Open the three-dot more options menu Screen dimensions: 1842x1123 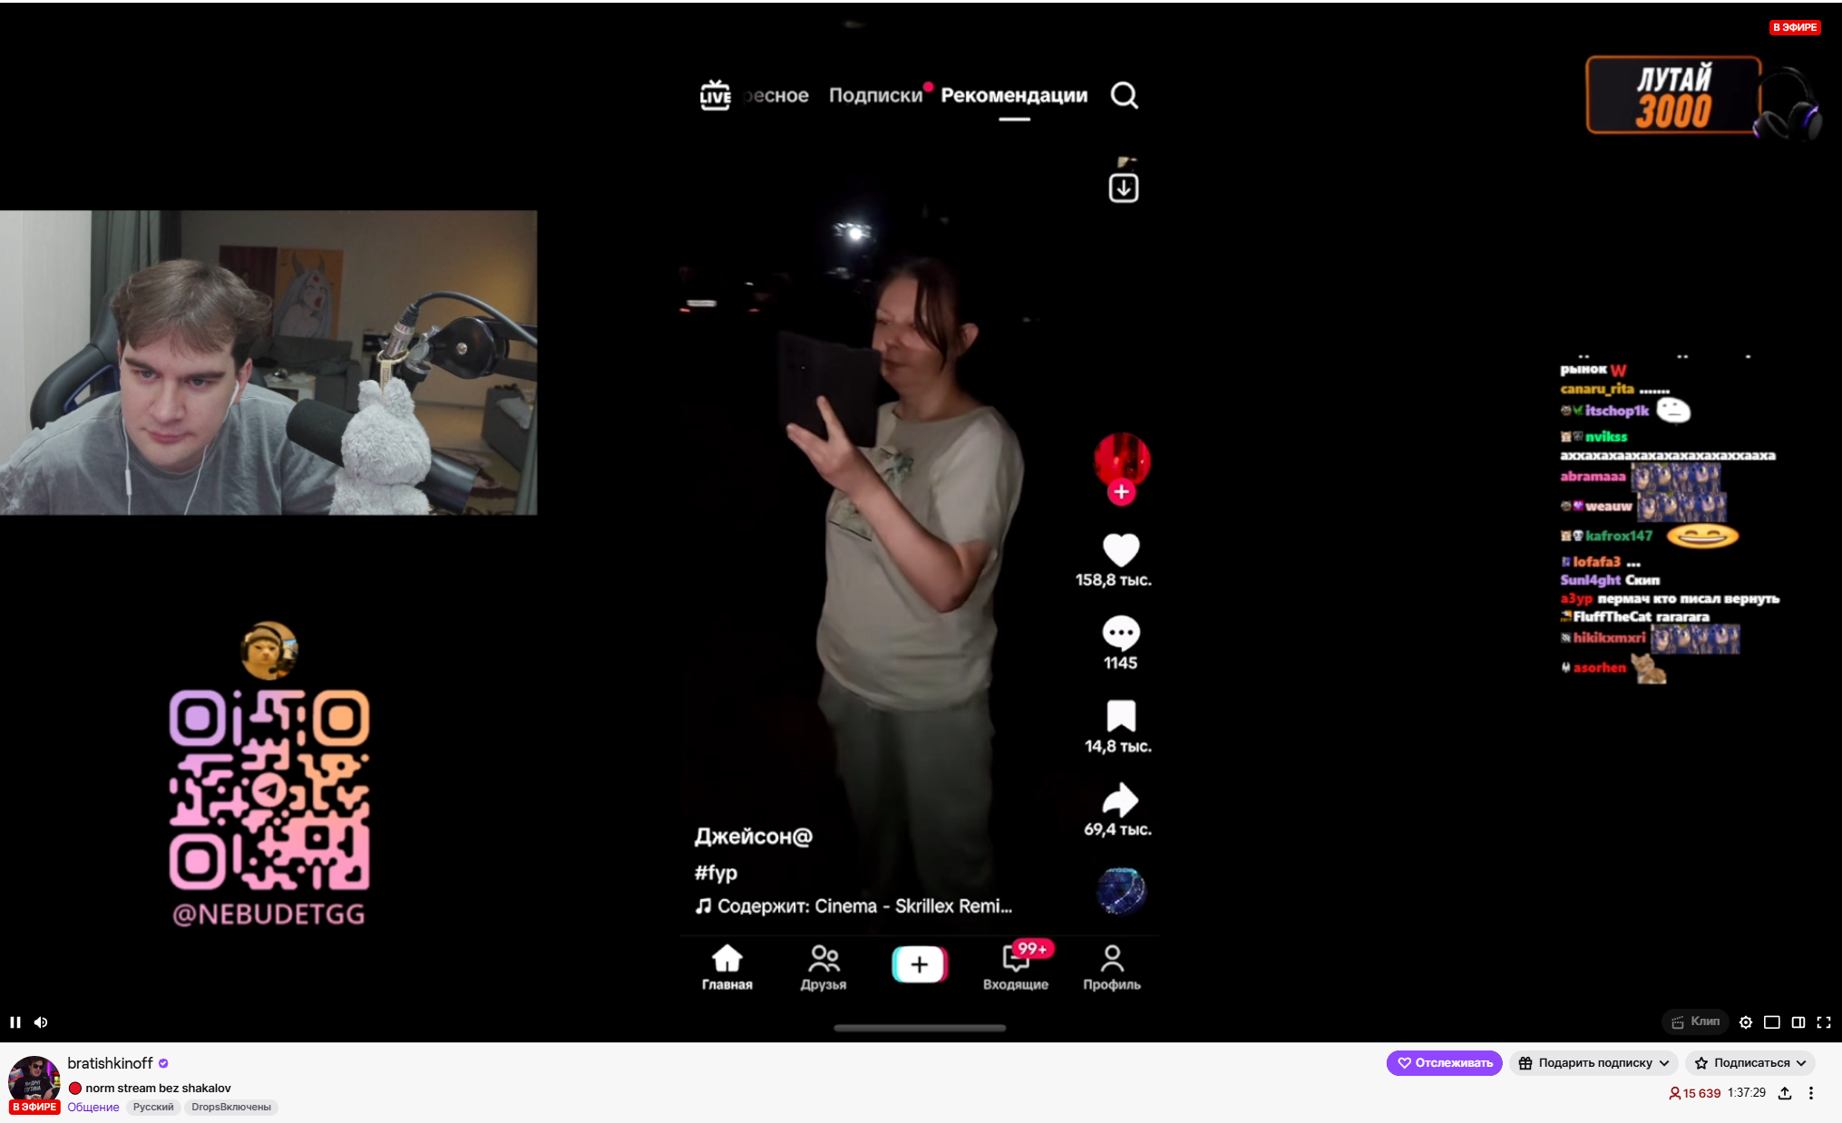pos(1810,1093)
